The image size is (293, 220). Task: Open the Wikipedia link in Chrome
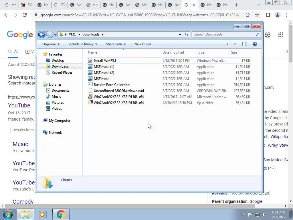click(x=279, y=137)
